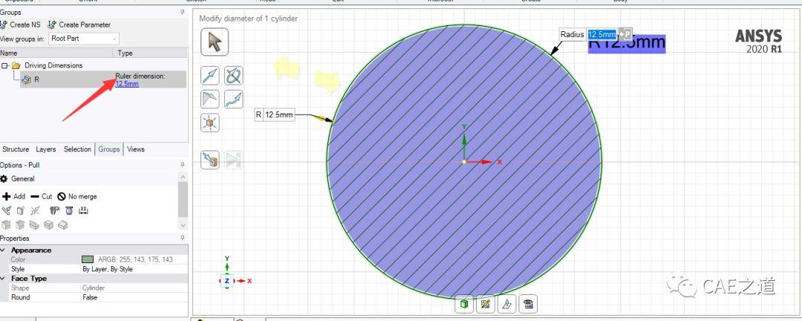The height and width of the screenshot is (321, 802).
Task: Switch to the Layers tab
Action: pos(45,150)
